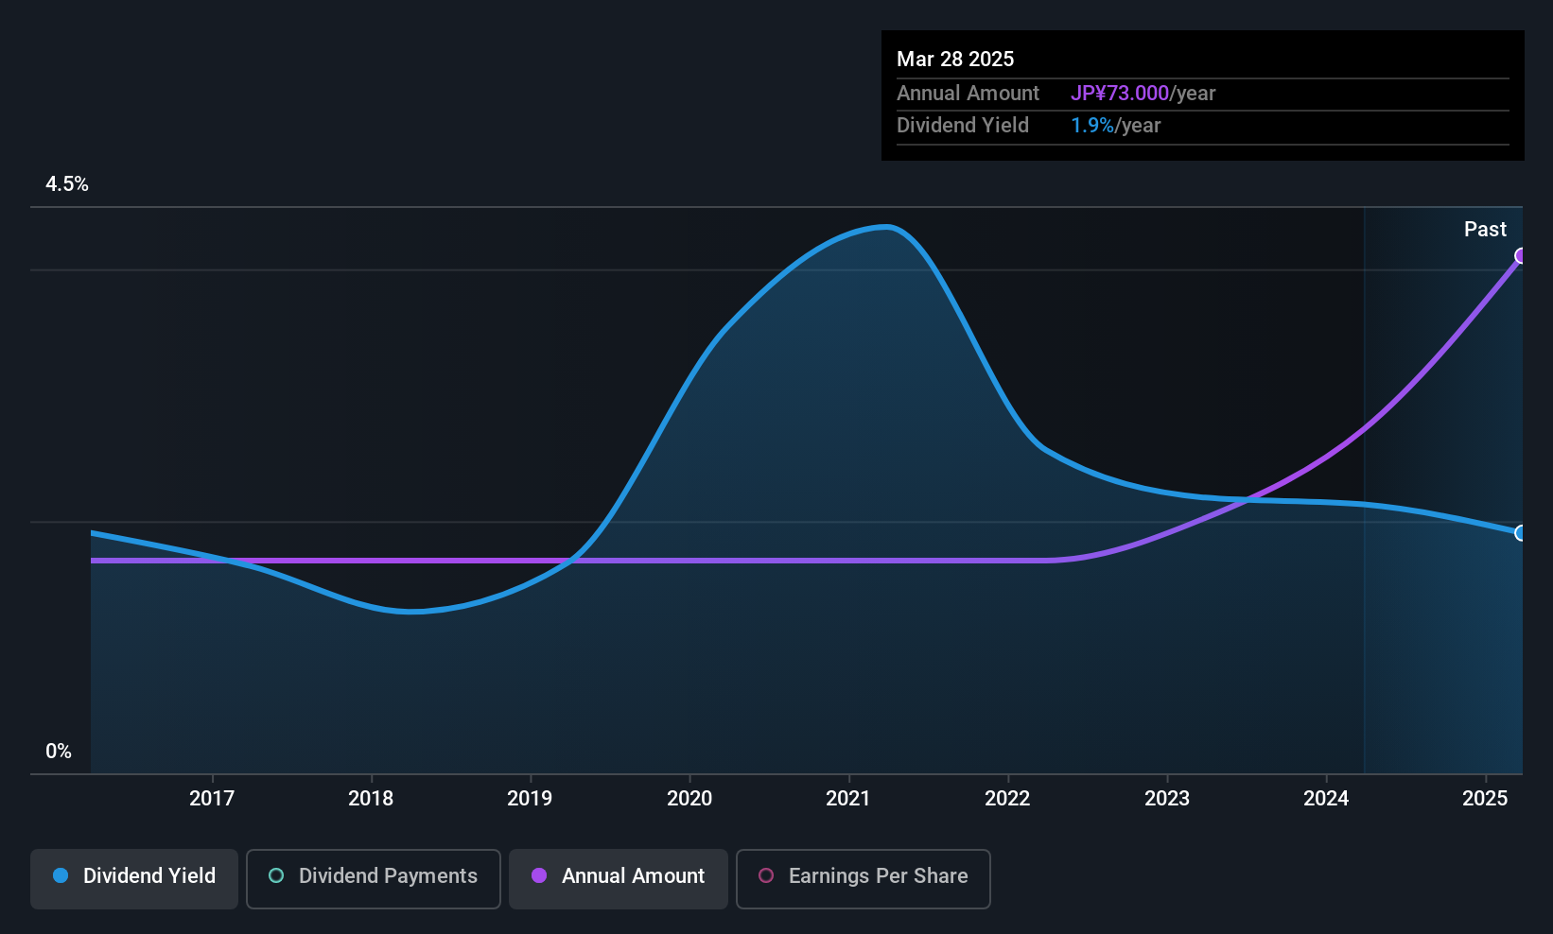Select the purple Annual Amount endpoint marker

[x=1521, y=255]
